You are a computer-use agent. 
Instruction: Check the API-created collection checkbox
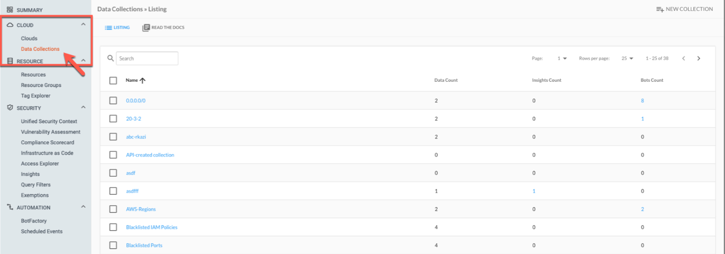[113, 155]
